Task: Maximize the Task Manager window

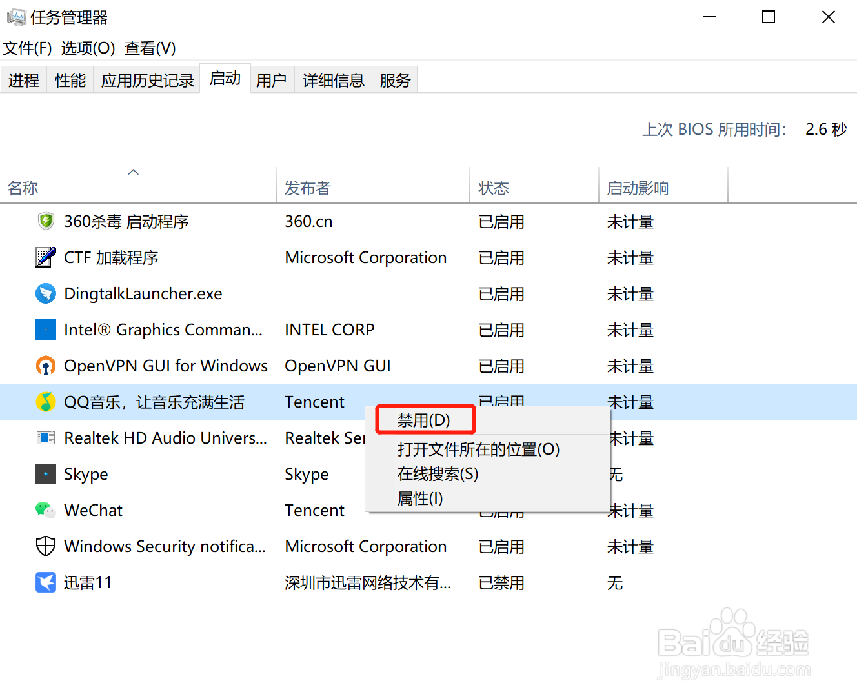Action: [769, 17]
